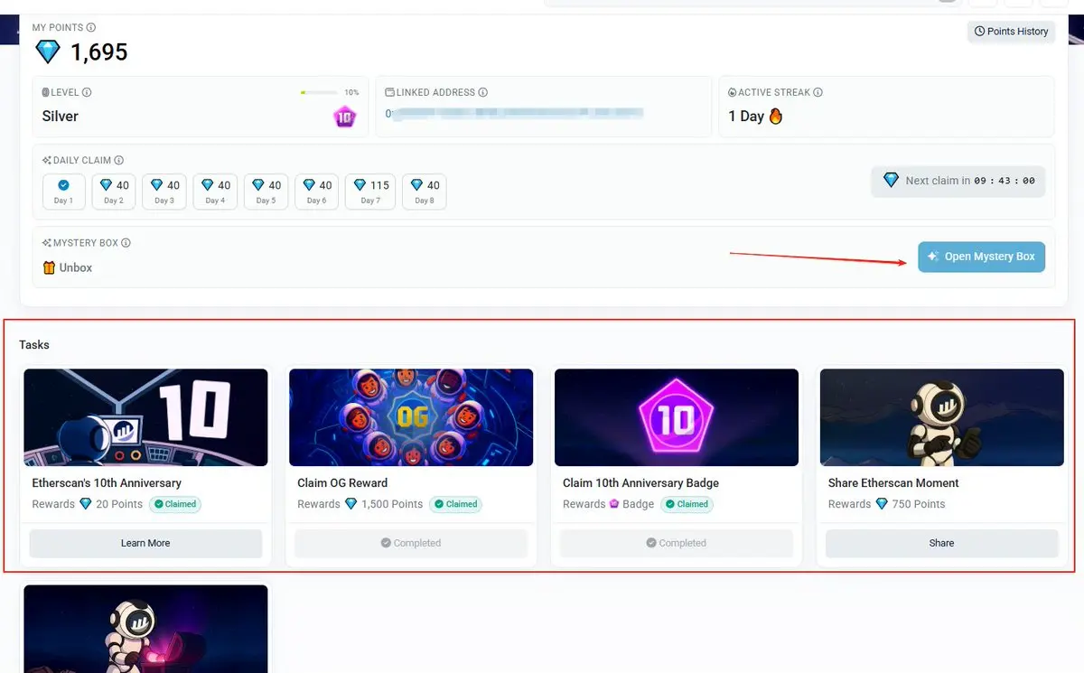Open the Etherscan's 10th Anniversary thumbnail
The image size is (1084, 673).
[x=145, y=417]
